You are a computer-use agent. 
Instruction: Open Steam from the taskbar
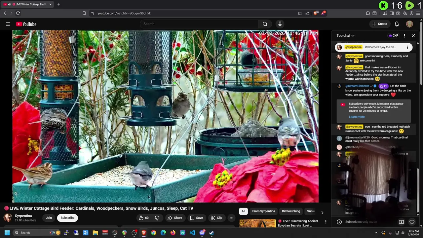tap(211, 233)
